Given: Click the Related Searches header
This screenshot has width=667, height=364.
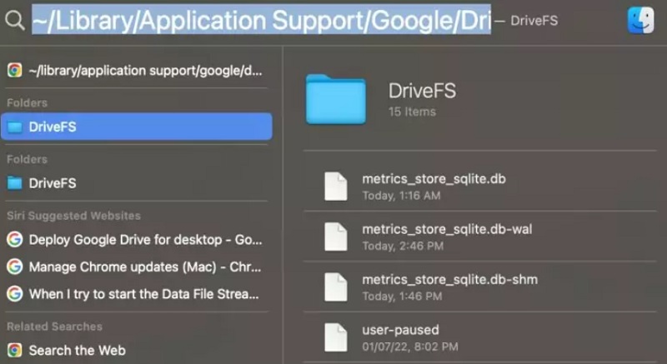Looking at the screenshot, I should click(x=54, y=327).
